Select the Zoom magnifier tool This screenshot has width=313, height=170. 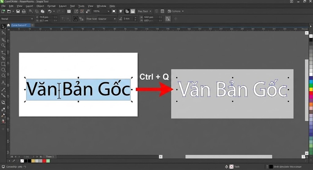[3, 46]
